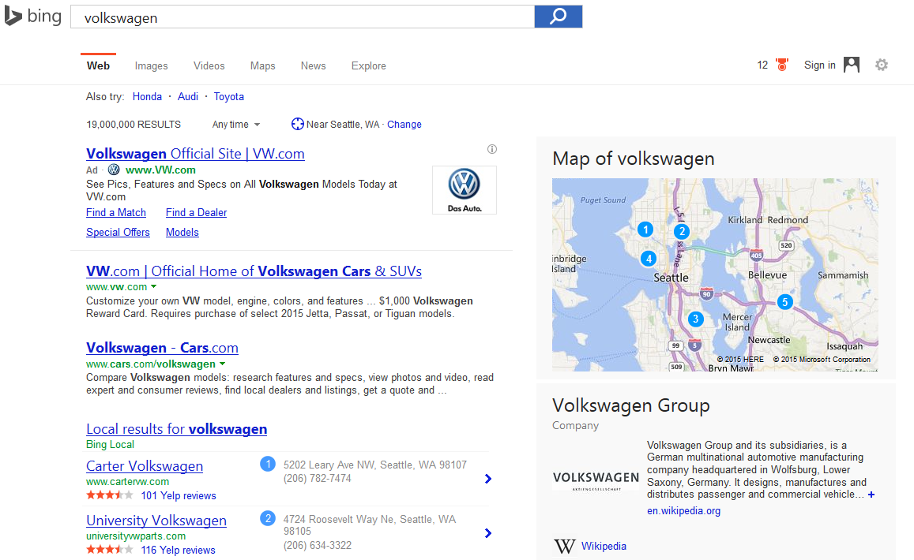Open the Find a Dealer link
Screen dimensions: 914x560
pyautogui.click(x=196, y=212)
